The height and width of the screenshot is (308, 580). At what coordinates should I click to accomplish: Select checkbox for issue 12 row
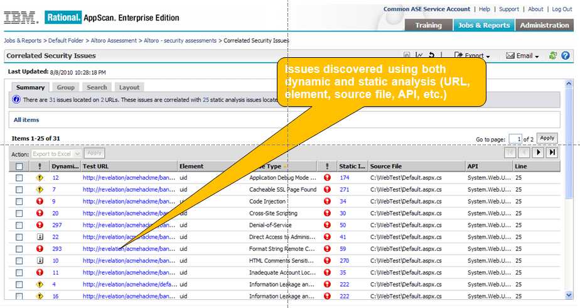[19, 178]
